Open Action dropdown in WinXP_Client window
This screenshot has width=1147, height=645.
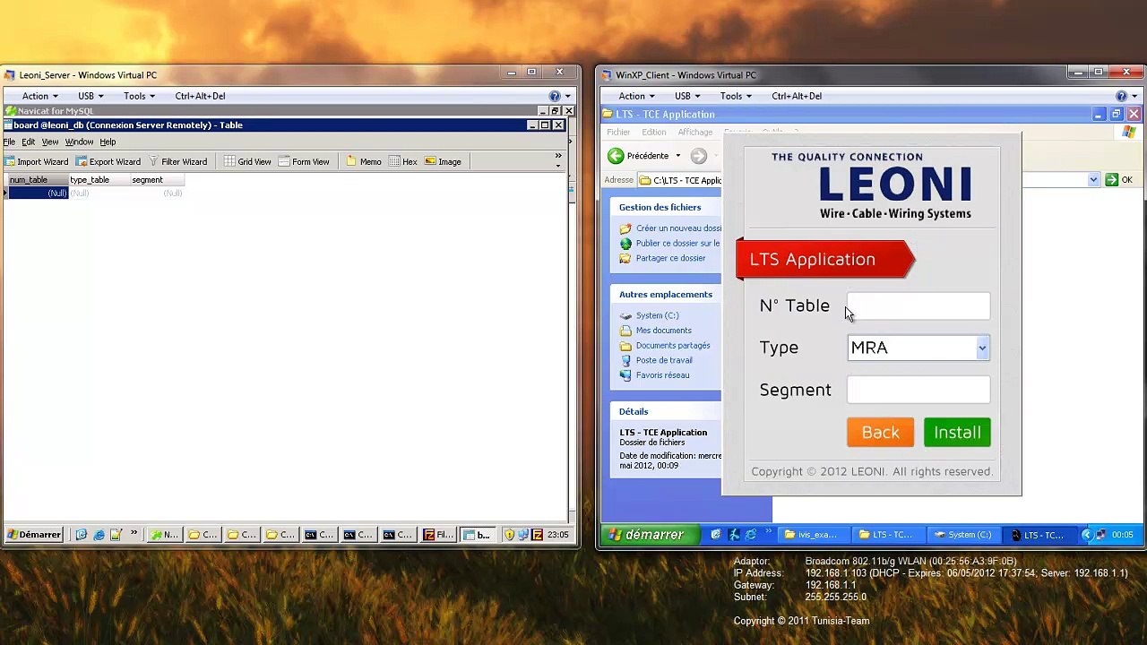(635, 96)
